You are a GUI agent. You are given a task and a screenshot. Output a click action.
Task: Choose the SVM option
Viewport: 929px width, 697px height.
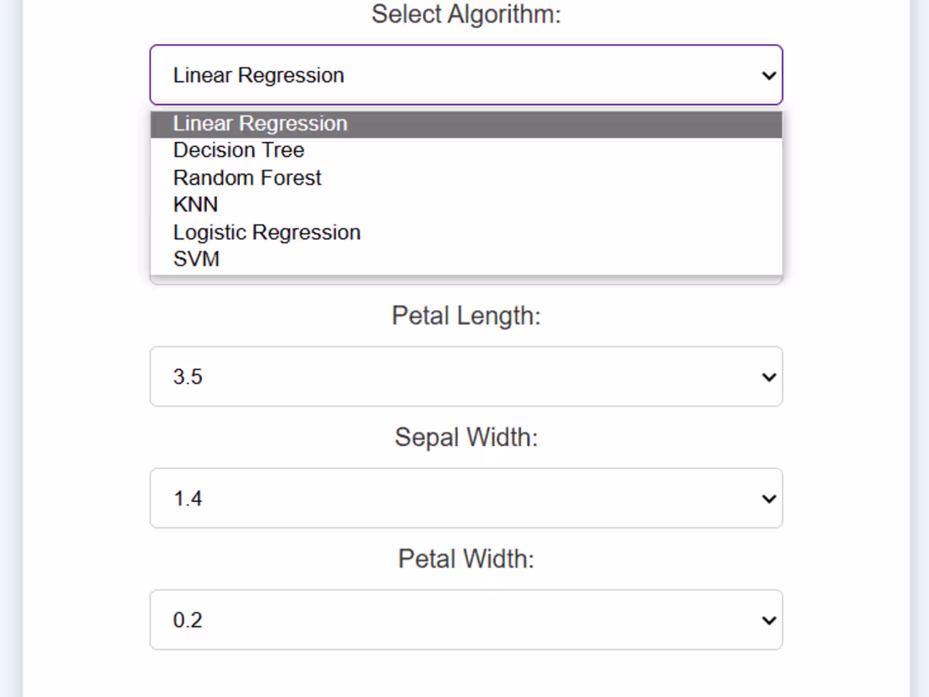pos(197,259)
